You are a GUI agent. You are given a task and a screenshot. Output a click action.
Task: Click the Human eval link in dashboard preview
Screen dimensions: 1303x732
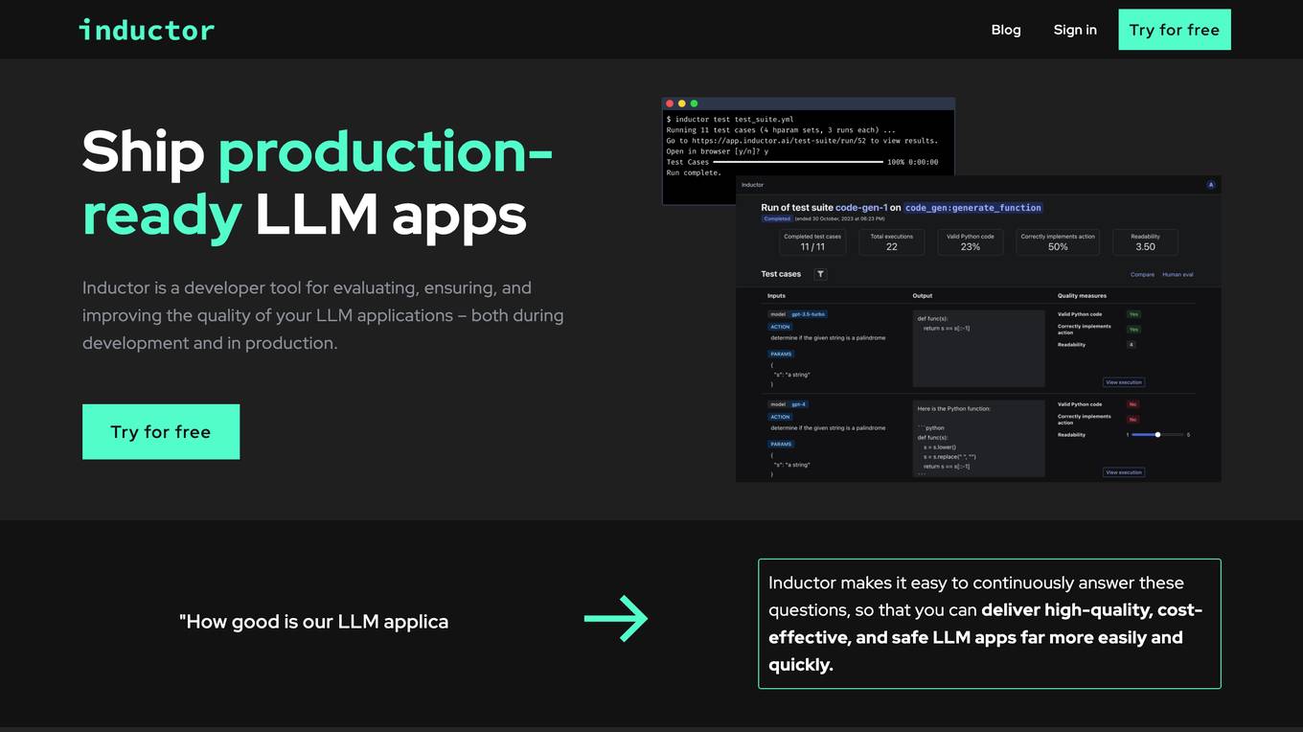coord(1177,275)
